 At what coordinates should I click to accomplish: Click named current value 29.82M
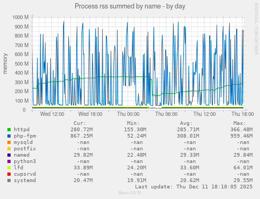[x=83, y=155]
